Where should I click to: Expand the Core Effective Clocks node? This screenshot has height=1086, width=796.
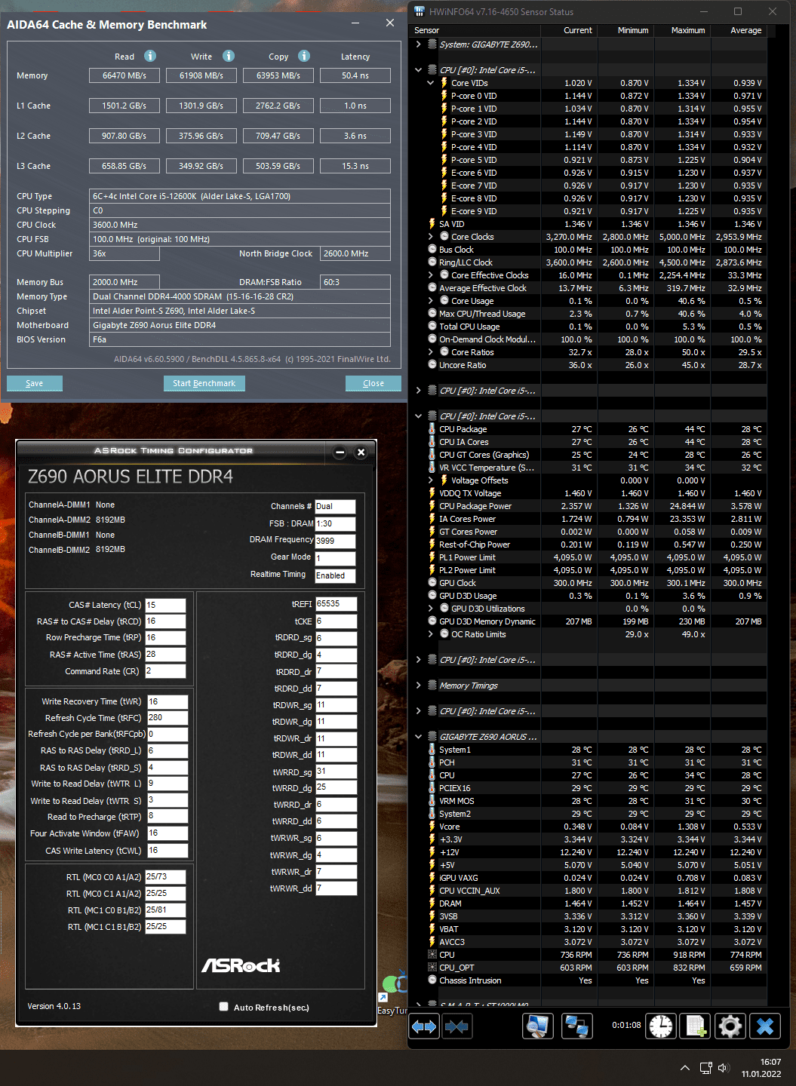[431, 275]
